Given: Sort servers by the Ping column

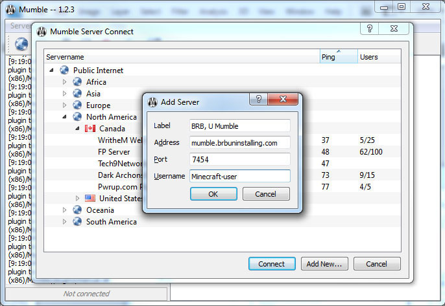Looking at the screenshot, I should pos(339,57).
